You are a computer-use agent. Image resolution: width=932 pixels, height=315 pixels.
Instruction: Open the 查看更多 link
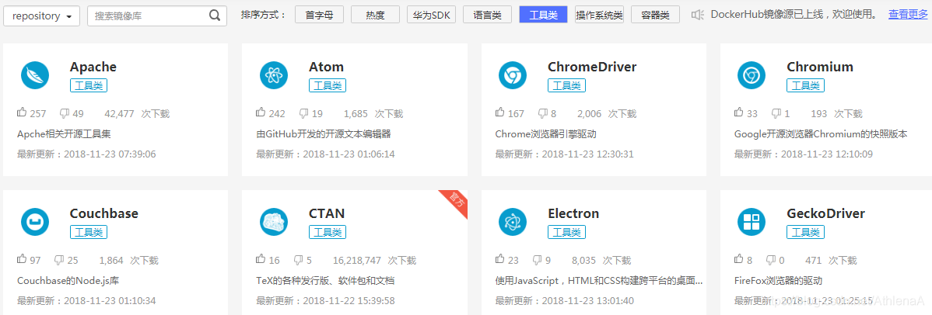(x=908, y=15)
